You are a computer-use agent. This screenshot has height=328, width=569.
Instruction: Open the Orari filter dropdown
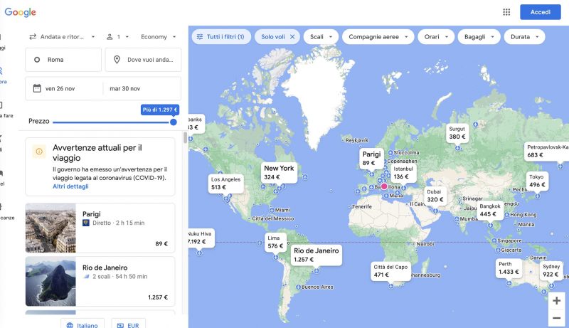pyautogui.click(x=436, y=37)
